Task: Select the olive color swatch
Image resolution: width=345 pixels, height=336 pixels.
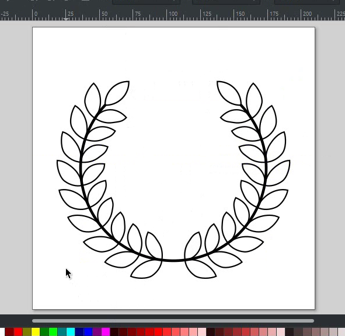Action: pyautogui.click(x=27, y=332)
